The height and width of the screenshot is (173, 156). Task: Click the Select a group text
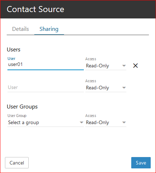(x=23, y=123)
